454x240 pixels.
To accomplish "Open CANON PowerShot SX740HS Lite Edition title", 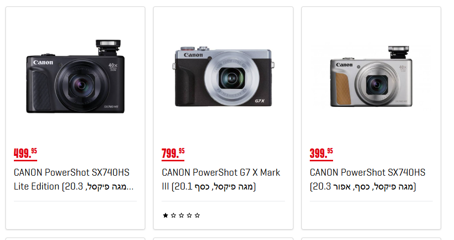I will [73, 179].
